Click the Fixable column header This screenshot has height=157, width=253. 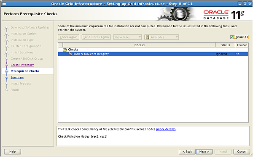pos(242,45)
